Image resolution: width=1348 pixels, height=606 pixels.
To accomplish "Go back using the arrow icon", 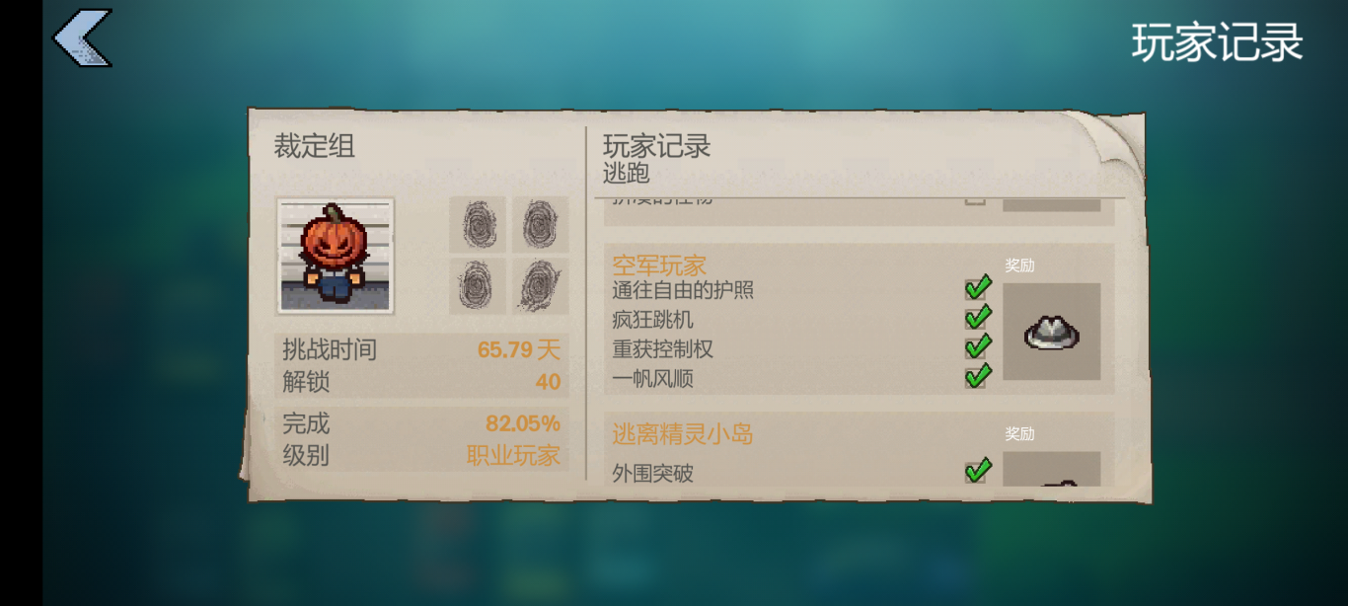I will pyautogui.click(x=83, y=38).
